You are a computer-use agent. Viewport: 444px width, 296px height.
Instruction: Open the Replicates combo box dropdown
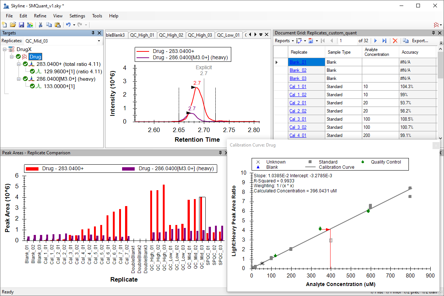(99, 41)
